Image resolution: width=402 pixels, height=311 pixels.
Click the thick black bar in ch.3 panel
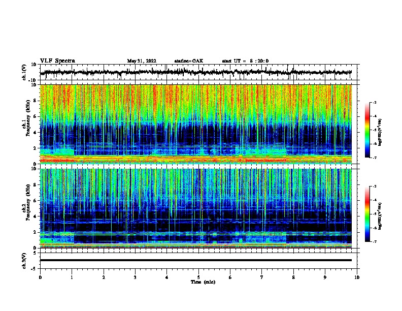click(196, 260)
